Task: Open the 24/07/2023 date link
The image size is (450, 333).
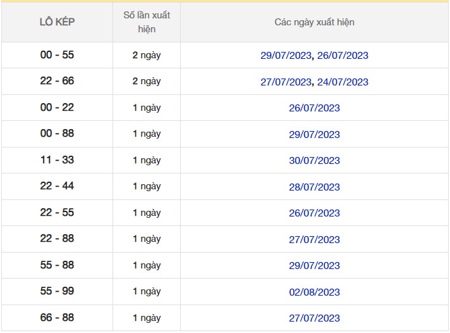Action: pos(343,82)
